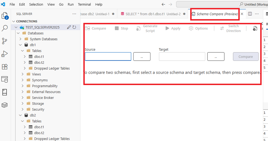The image size is (268, 141).
Task: Open the Explorer view in activity bar
Action: click(5, 16)
